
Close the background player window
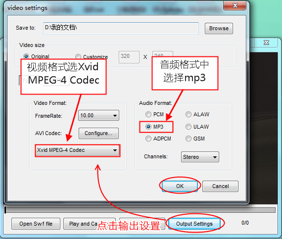pyautogui.click(x=266, y=43)
